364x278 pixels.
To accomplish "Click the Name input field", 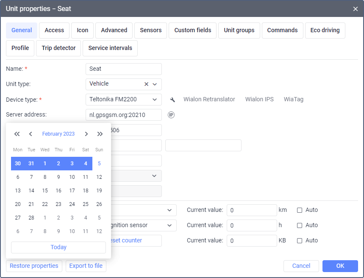I will [x=123, y=69].
